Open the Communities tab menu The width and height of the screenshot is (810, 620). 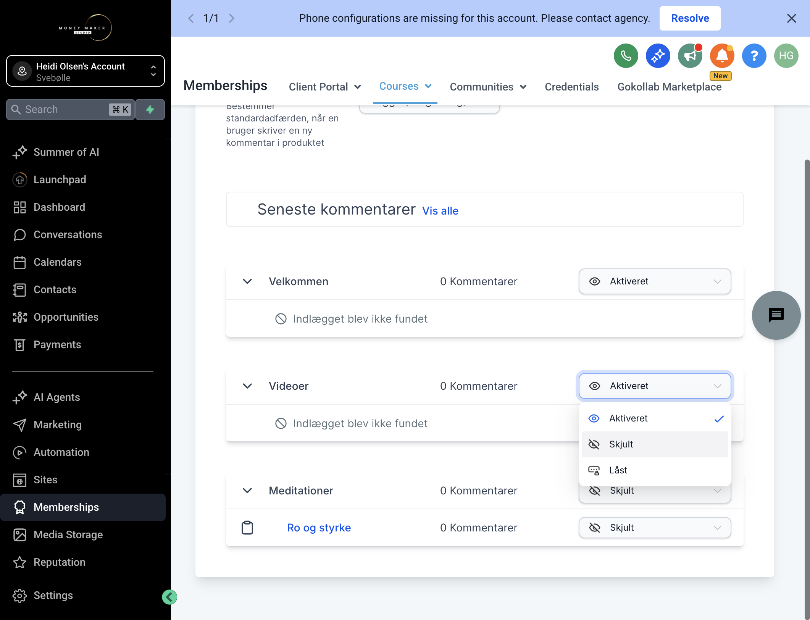tap(488, 87)
